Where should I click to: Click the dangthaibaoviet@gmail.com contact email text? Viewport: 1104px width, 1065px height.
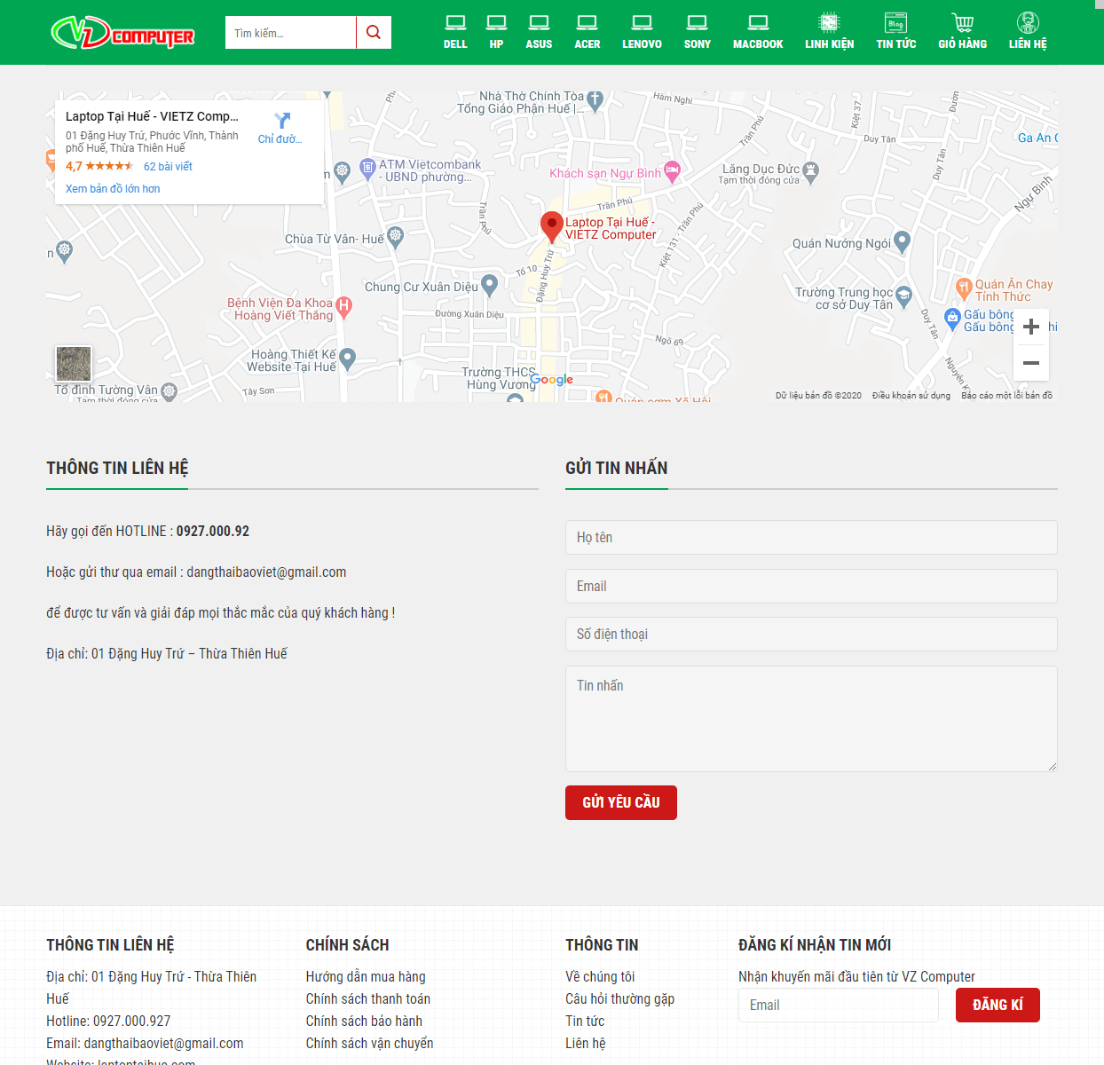266,572
